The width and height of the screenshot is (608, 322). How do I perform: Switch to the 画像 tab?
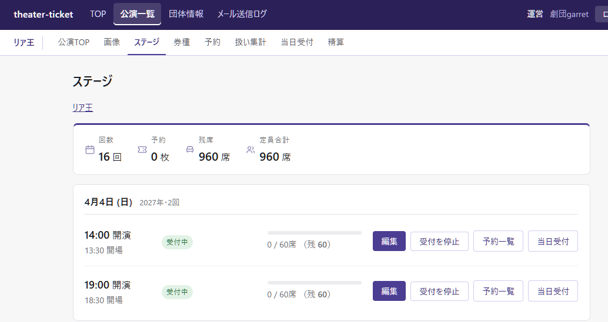pyautogui.click(x=112, y=42)
